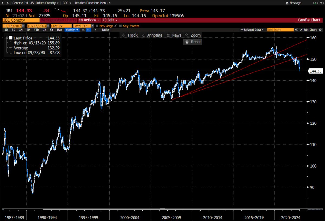
Task: Open the start date calendar picker
Action: [x=23, y=26]
